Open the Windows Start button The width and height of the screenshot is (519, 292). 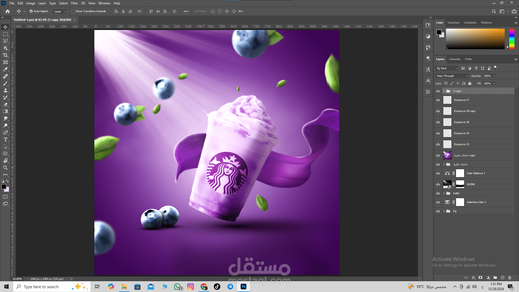tap(6, 287)
